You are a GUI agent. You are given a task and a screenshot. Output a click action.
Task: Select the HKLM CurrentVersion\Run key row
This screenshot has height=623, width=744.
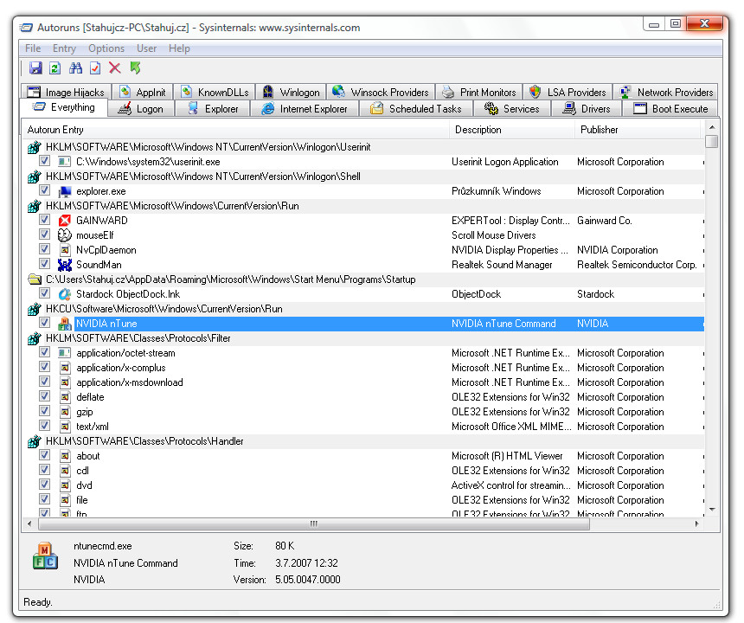363,206
